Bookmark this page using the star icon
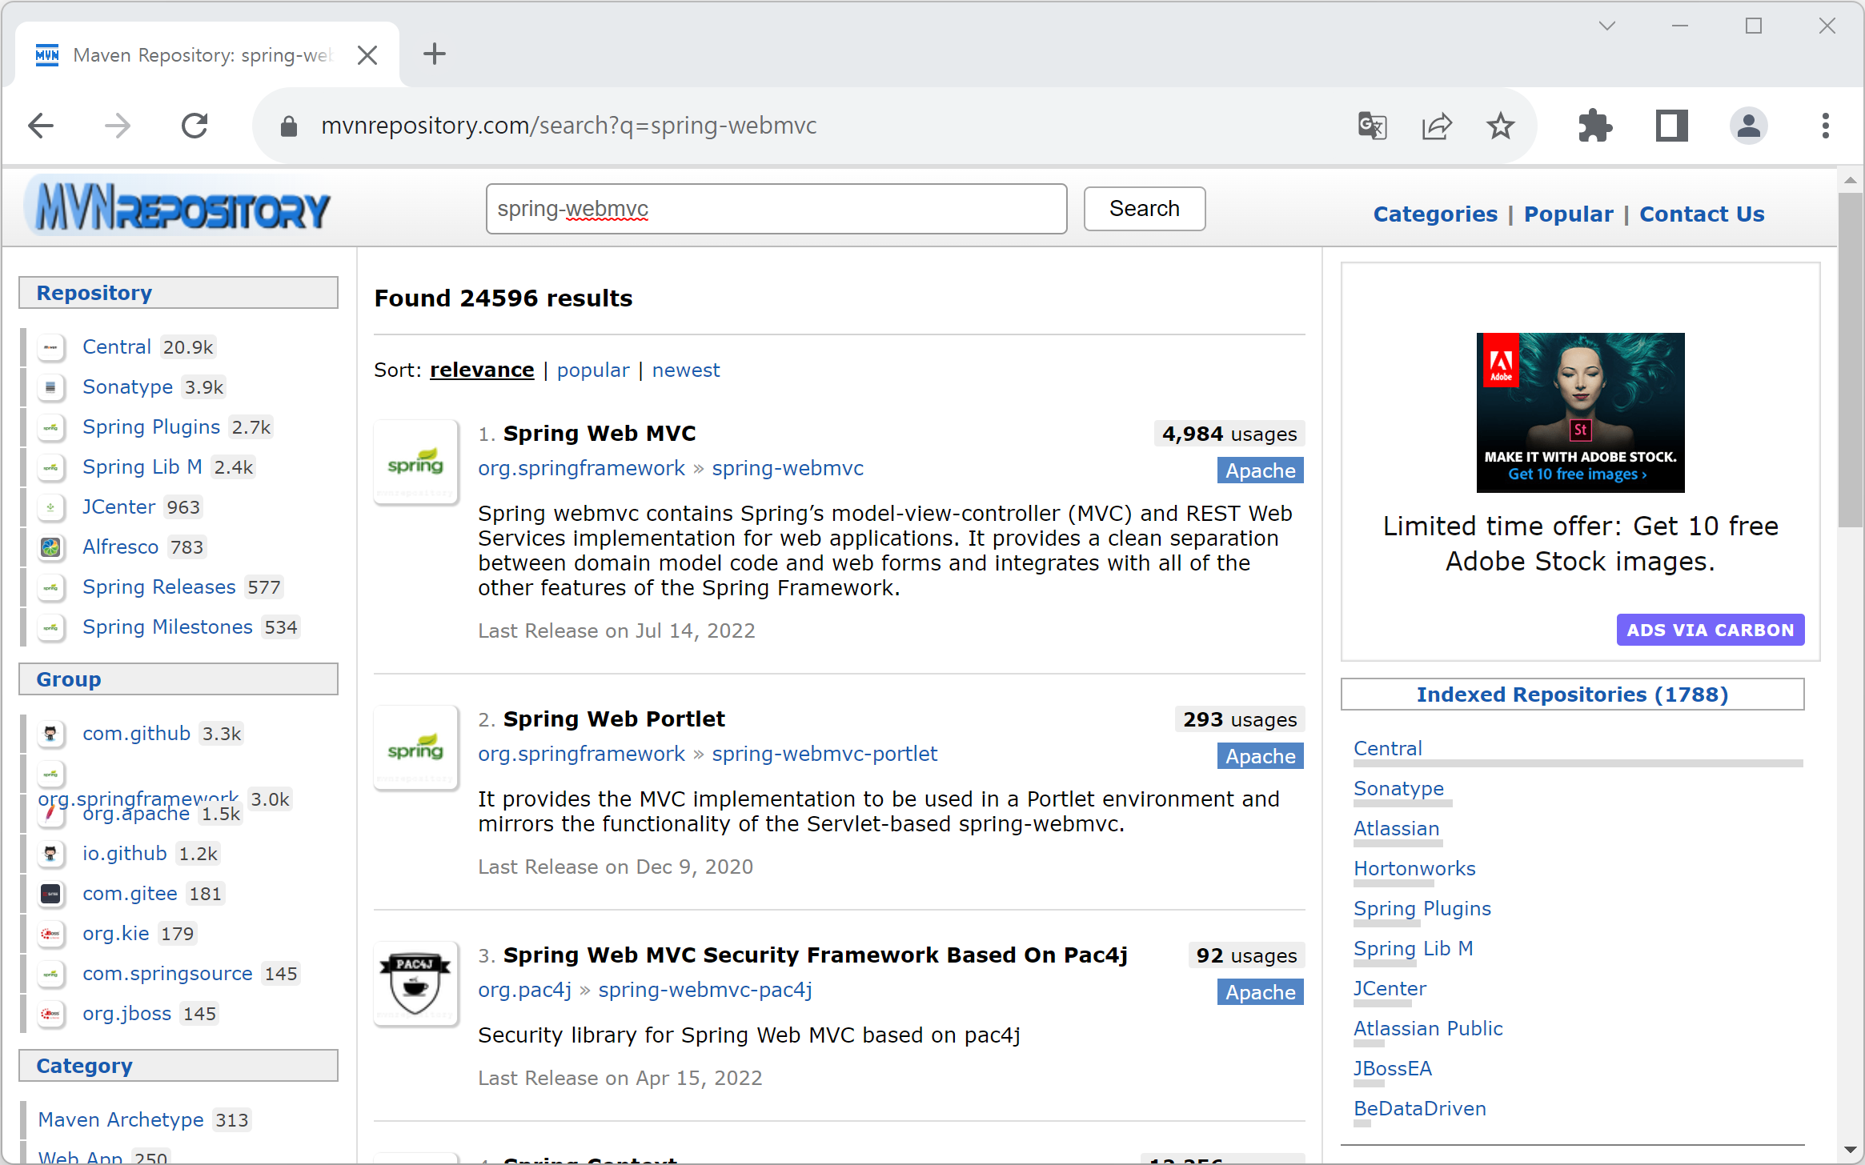The width and height of the screenshot is (1865, 1165). click(x=1499, y=126)
